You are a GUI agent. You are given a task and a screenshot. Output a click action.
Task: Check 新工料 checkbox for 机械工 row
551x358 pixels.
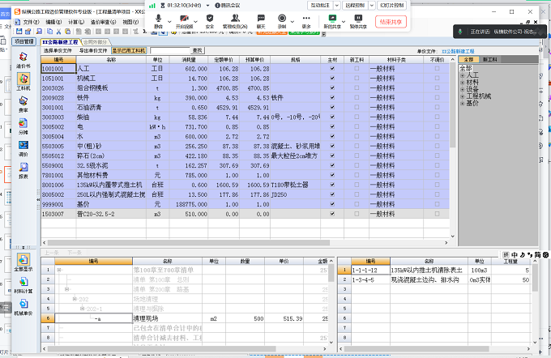coord(357,79)
